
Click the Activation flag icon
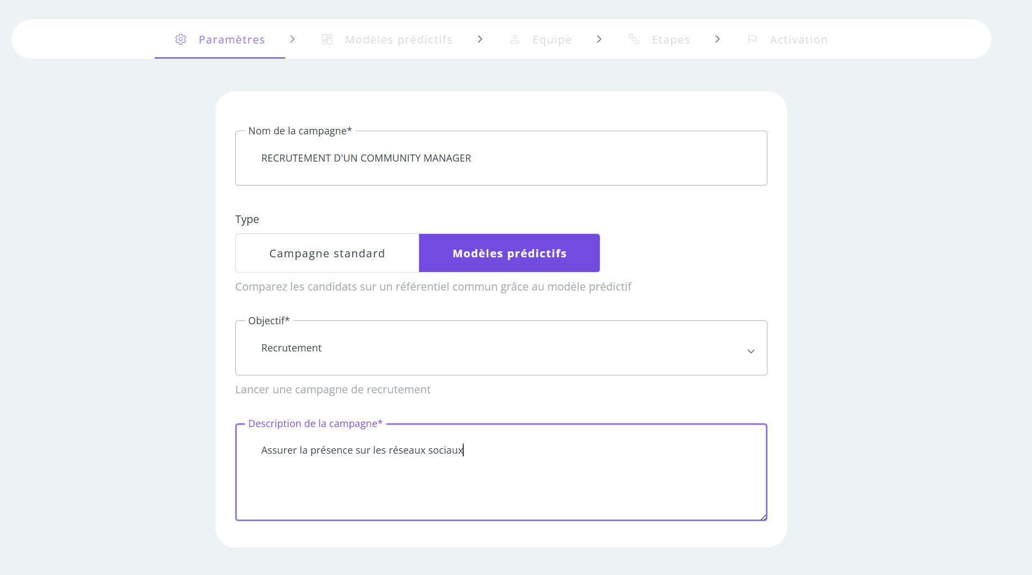coord(752,39)
